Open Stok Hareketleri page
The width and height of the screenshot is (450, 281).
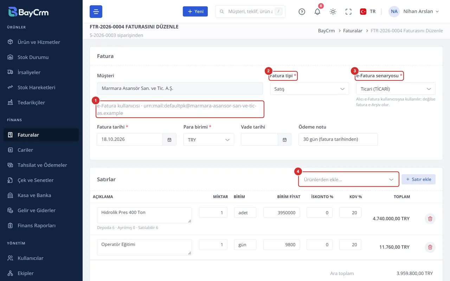tap(41, 87)
